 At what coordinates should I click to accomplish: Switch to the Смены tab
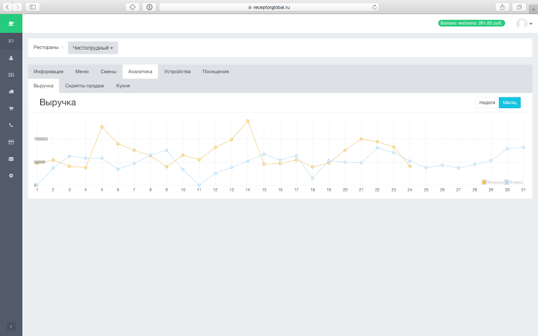point(108,71)
